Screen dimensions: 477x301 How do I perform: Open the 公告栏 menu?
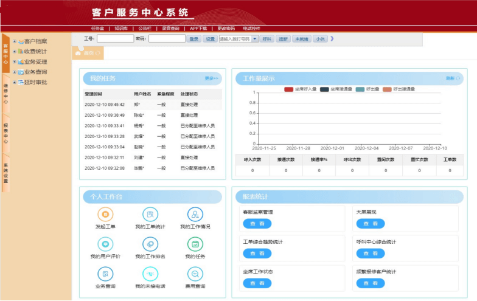pyautogui.click(x=145, y=28)
